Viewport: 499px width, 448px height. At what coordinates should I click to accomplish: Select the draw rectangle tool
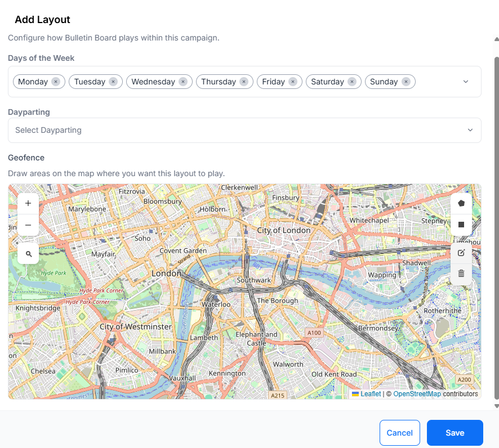(x=461, y=225)
